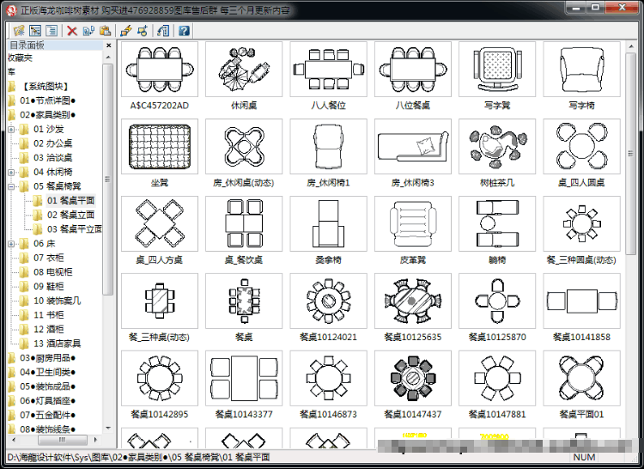644x469 pixels.
Task: Click the new folder toolbar icon
Action: pyautogui.click(x=19, y=30)
